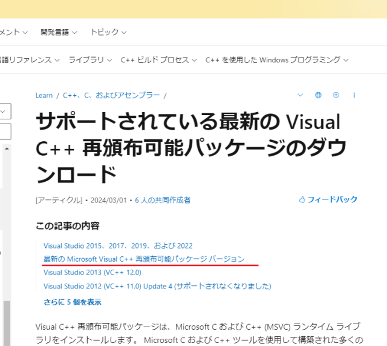Open the version selector dropdown in left sidebar
This screenshot has width=387, height=346.
tap(5, 111)
